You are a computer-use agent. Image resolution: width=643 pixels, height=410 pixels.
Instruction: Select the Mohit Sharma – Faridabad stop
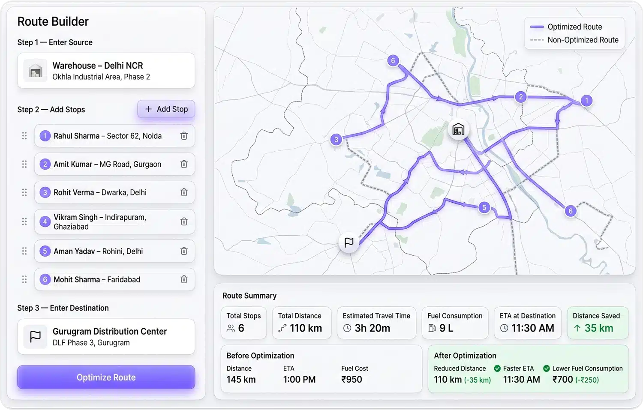(x=115, y=279)
